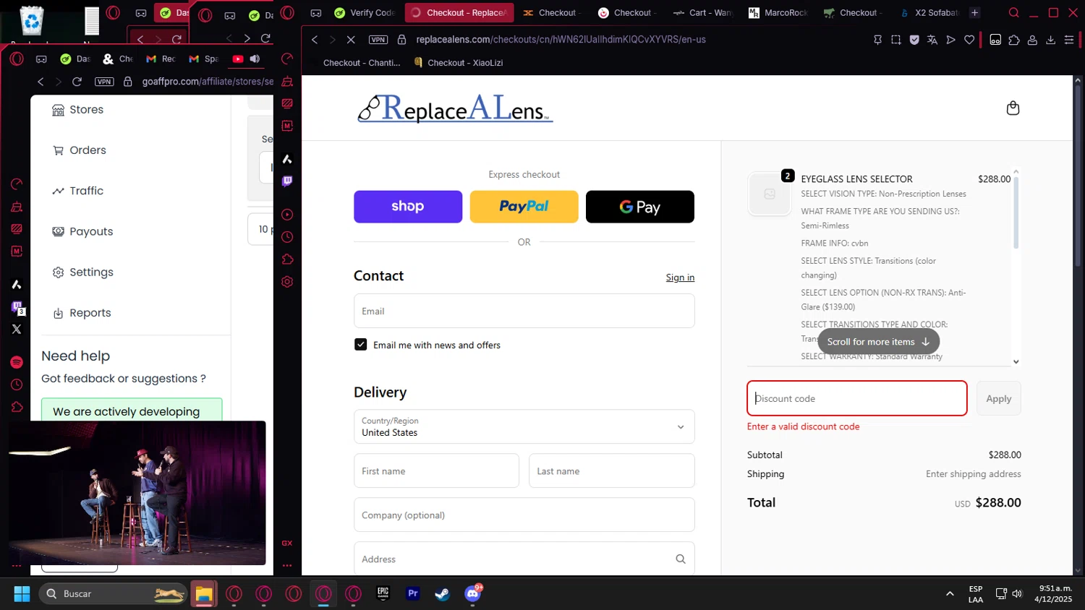Focus the Email input field
Screen dimensions: 1085x610
pyautogui.click(x=524, y=311)
